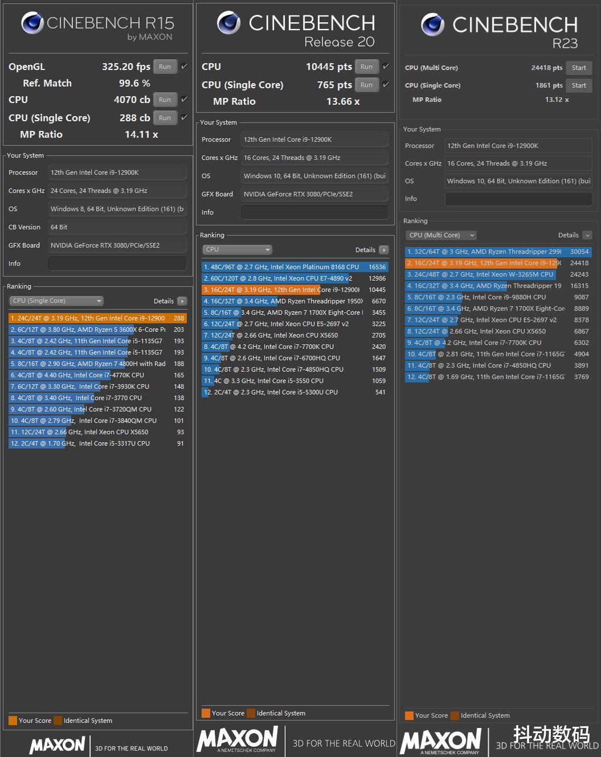Viewport: 601px width, 757px height.
Task: Click the MAXON logo in the R20 footer
Action: (x=237, y=740)
